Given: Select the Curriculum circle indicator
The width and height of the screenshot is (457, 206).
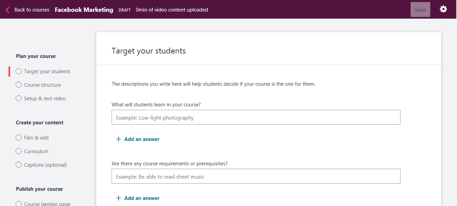Looking at the screenshot, I should (x=19, y=151).
